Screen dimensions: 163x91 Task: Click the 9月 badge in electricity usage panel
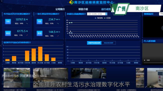click(x=40, y=22)
